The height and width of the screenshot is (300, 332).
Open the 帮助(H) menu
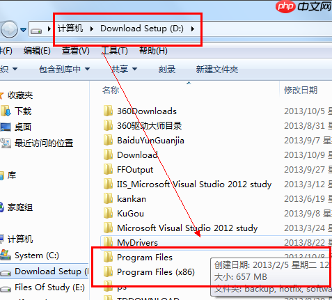pos(153,51)
